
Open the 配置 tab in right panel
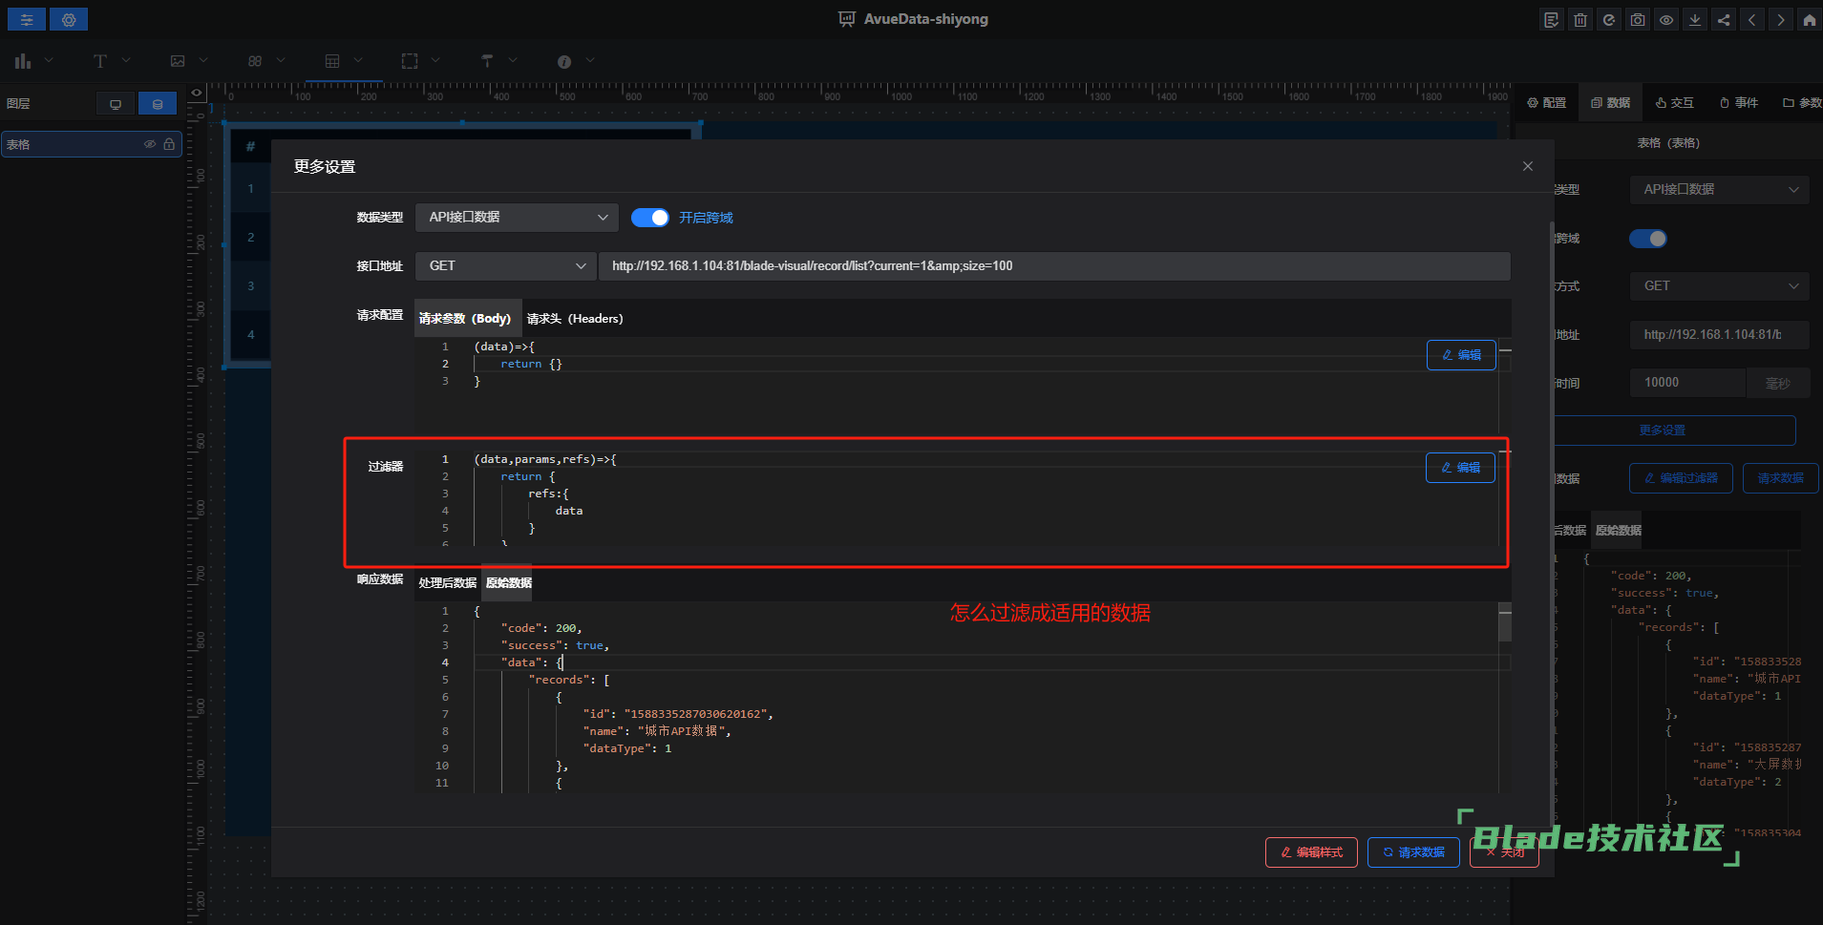tap(1547, 103)
